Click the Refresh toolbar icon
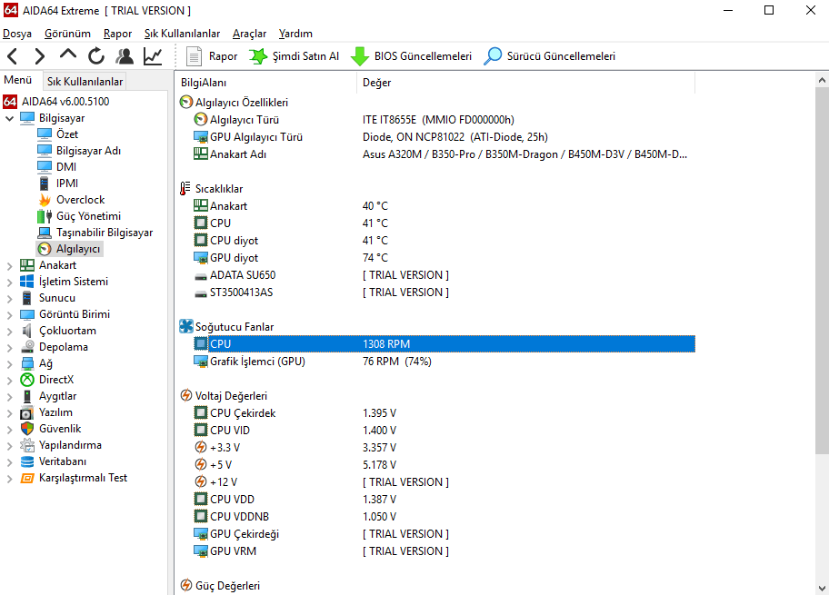The width and height of the screenshot is (829, 595). click(96, 56)
